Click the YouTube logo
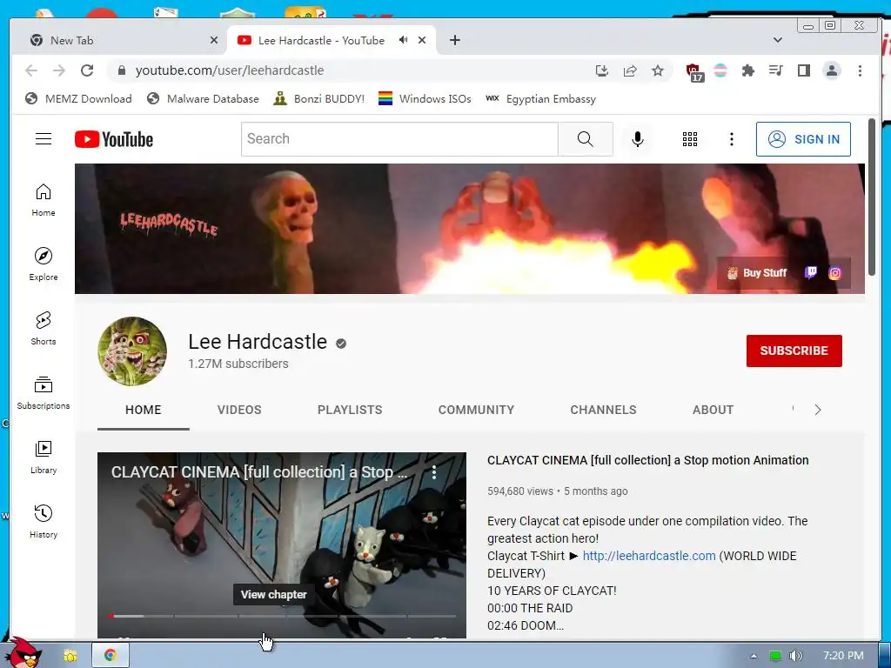 tap(114, 139)
